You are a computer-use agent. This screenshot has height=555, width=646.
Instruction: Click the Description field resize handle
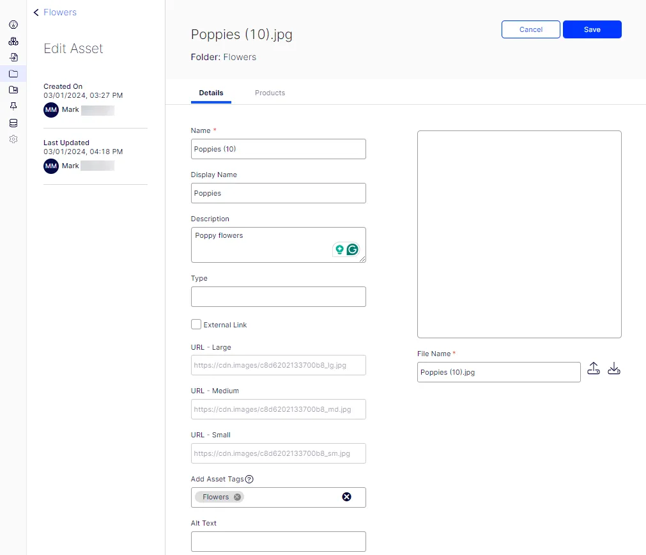pyautogui.click(x=362, y=258)
